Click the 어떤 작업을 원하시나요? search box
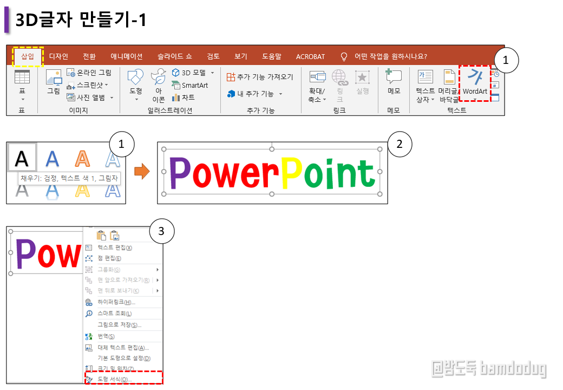 point(391,56)
